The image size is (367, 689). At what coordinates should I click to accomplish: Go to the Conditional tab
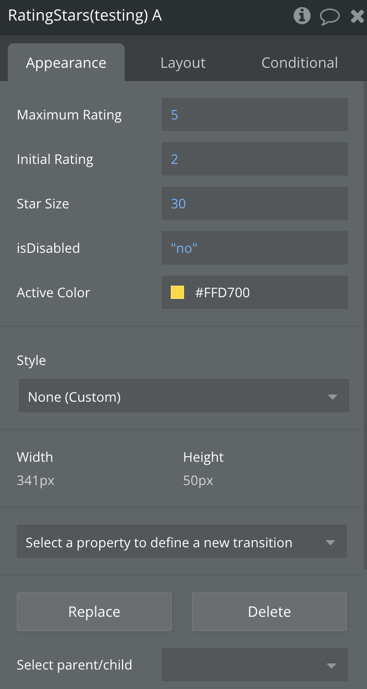pos(299,63)
